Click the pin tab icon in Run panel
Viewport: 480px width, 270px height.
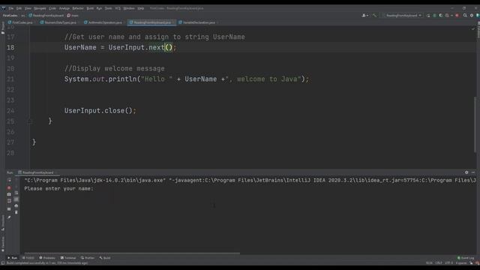pyautogui.click(x=9, y=217)
